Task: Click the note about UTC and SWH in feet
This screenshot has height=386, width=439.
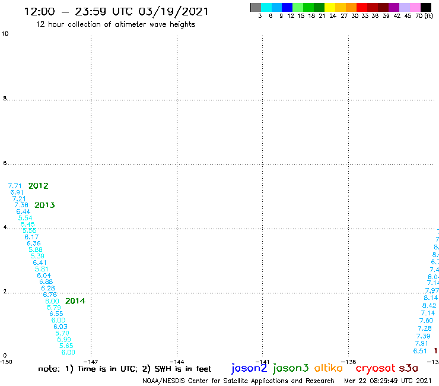Action: point(125,369)
